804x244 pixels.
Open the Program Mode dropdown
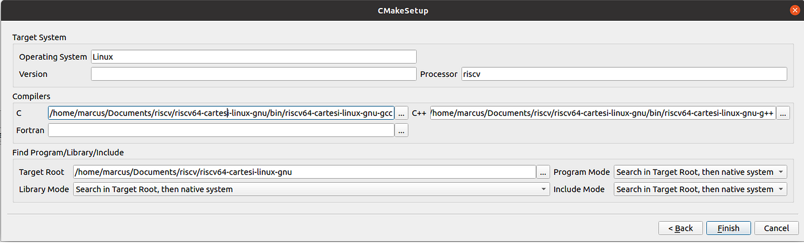(x=701, y=172)
